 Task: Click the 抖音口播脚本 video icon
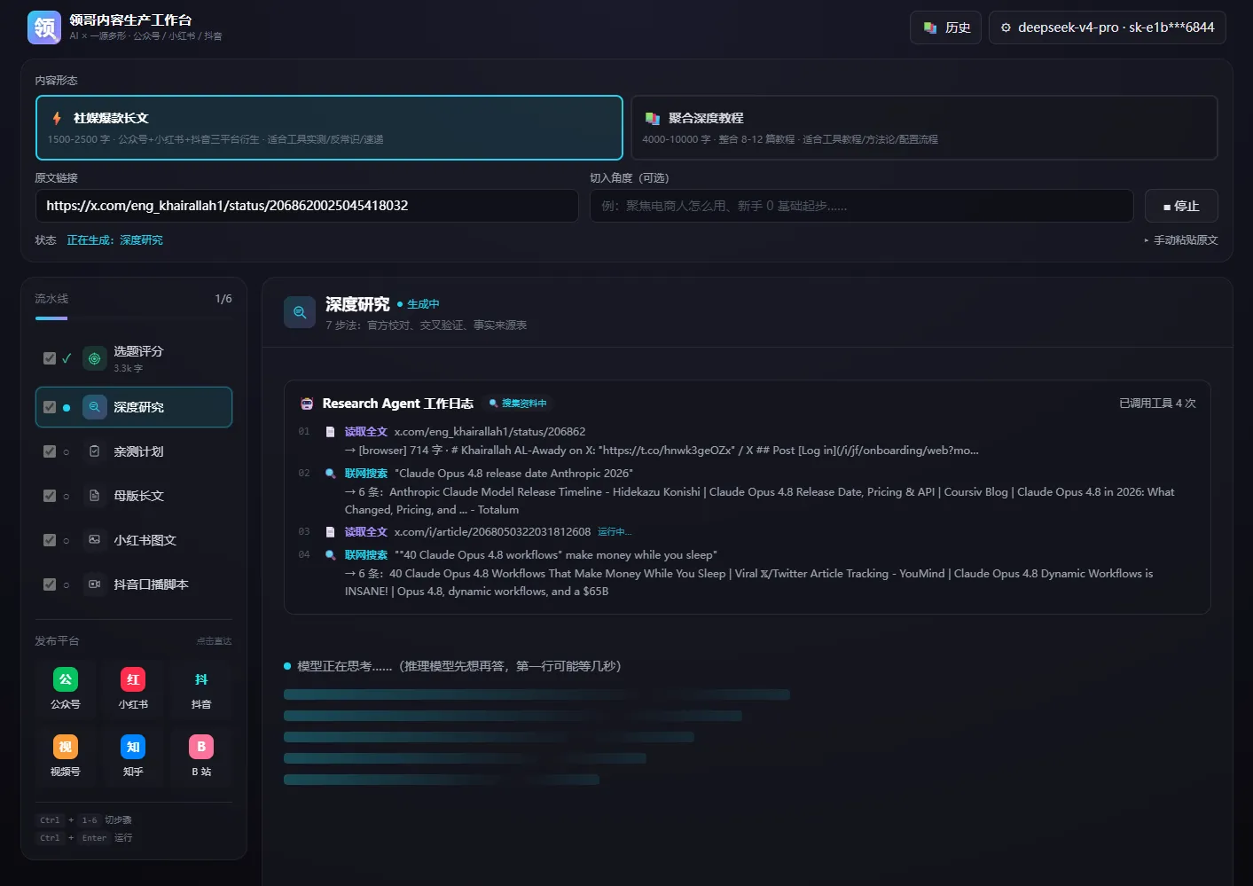(x=94, y=584)
